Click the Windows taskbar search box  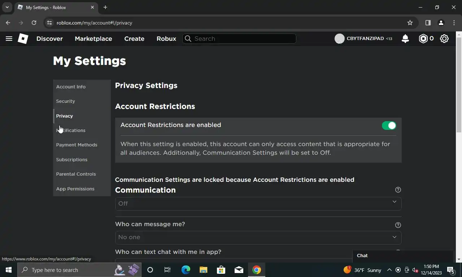coord(79,270)
